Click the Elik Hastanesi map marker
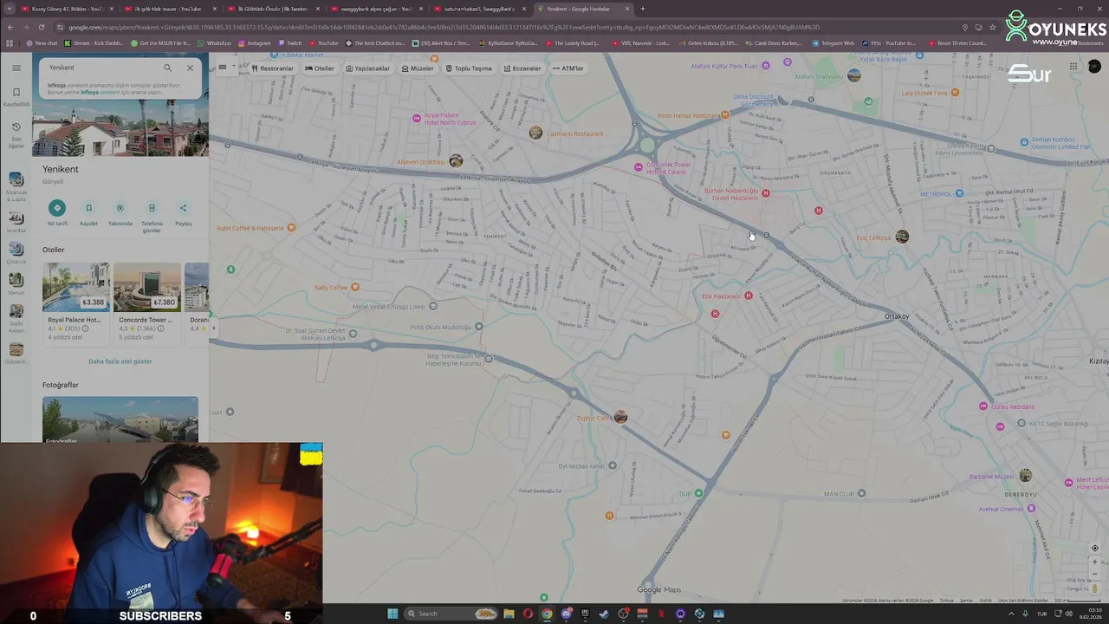Screen dimensions: 1109x624 click(x=749, y=296)
